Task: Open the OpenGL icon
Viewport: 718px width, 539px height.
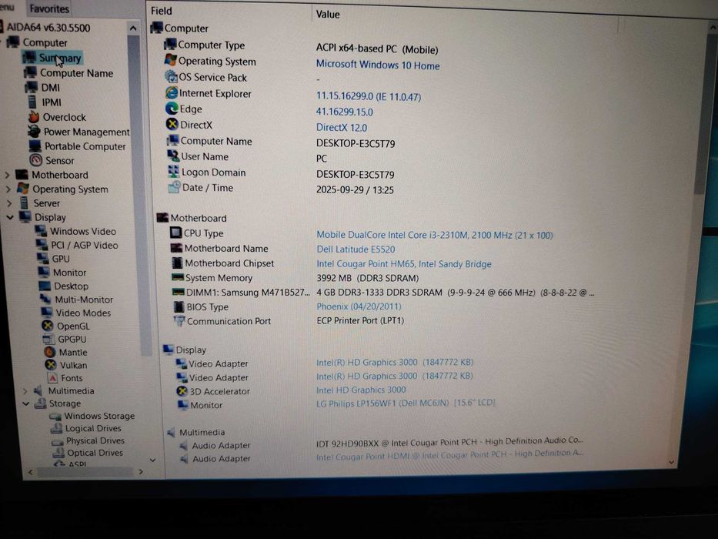Action: coord(48,326)
